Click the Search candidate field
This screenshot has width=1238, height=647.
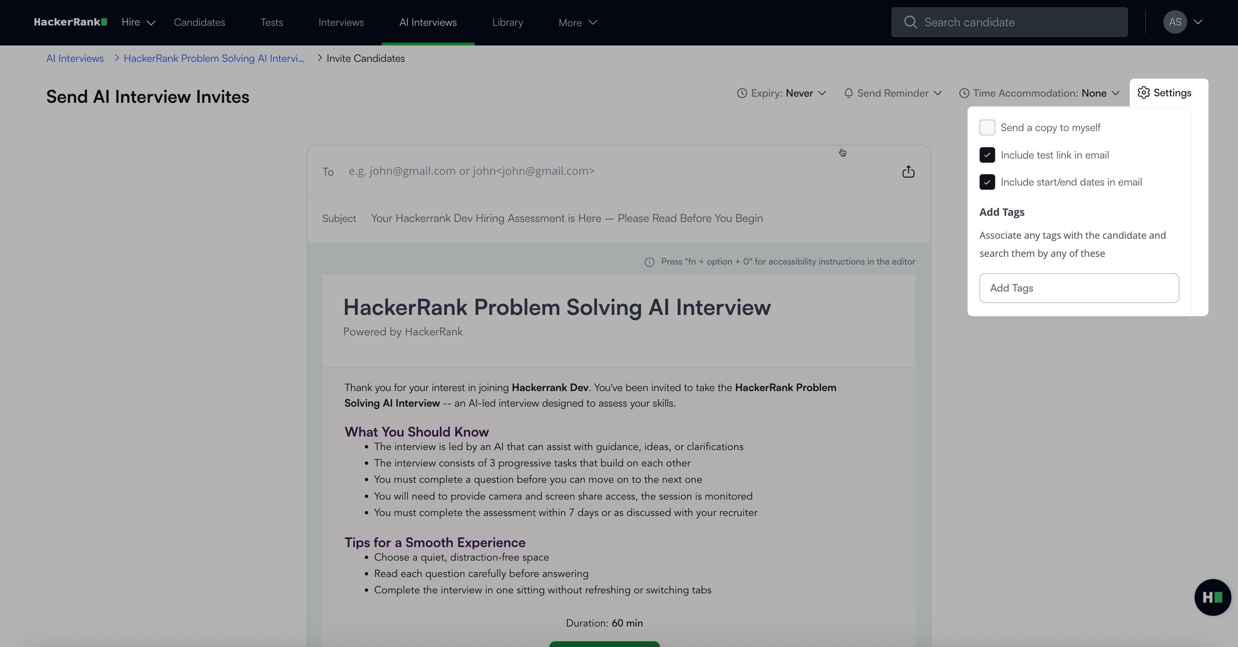(x=1009, y=22)
